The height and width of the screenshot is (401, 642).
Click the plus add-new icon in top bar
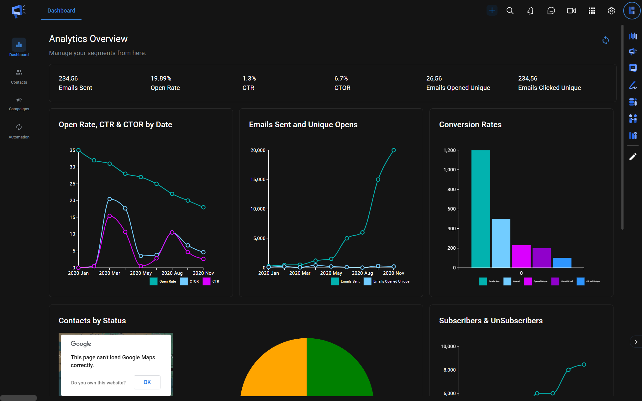point(492,11)
